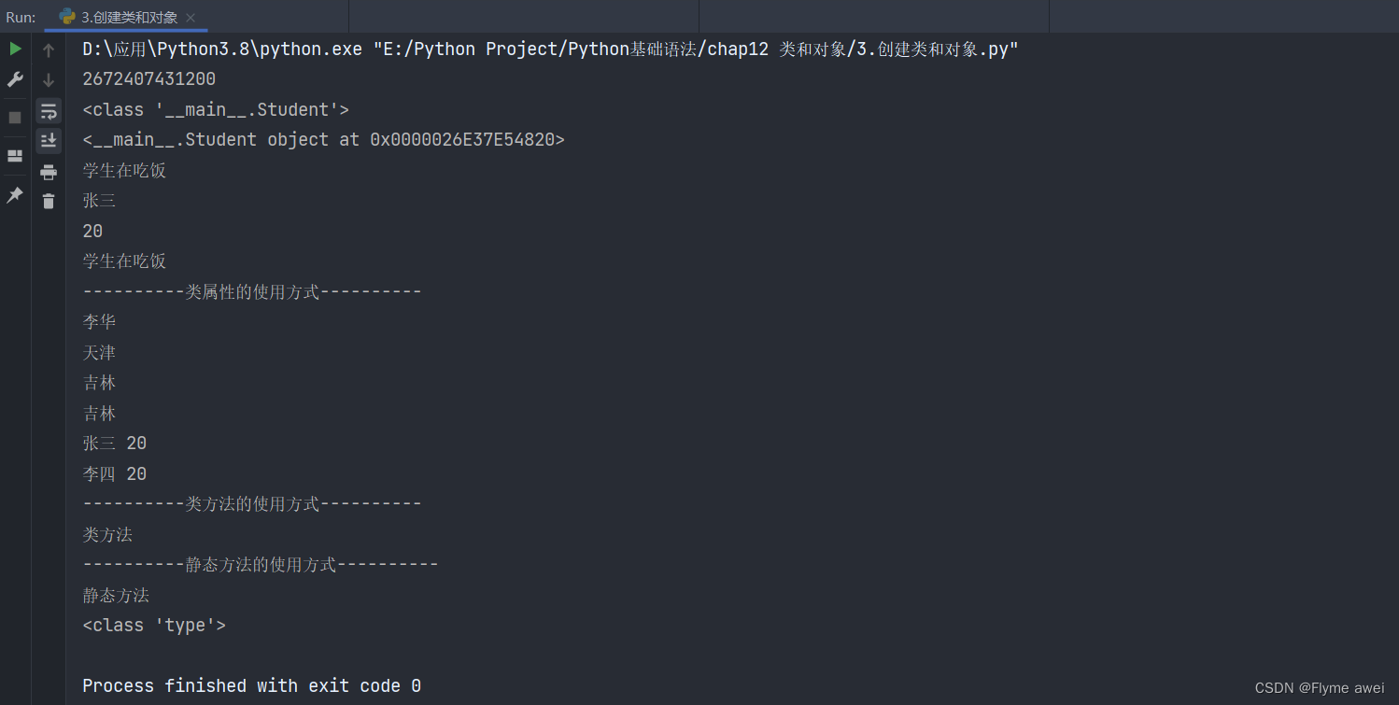
Task: Click the python.exe command line text
Action: pyautogui.click(x=550, y=49)
